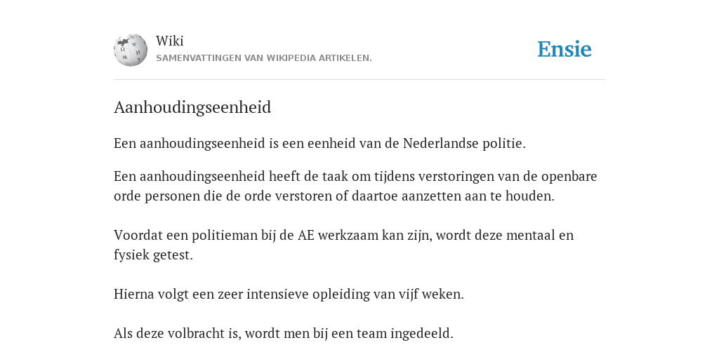Click the sentence about opleiding van vijf weken
719x359 pixels.
(289, 294)
